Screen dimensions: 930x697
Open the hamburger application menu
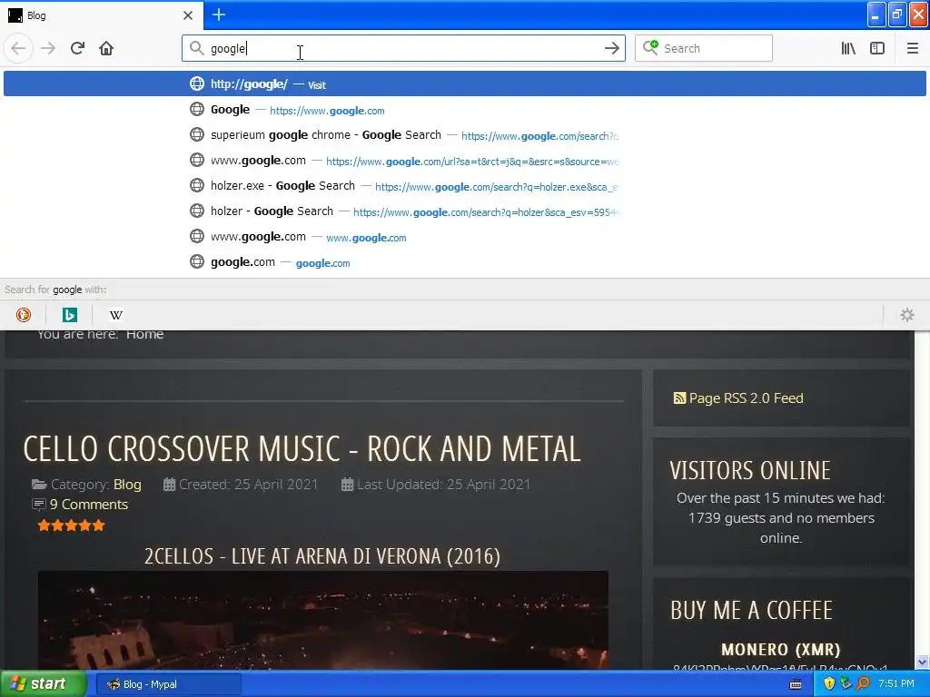913,48
